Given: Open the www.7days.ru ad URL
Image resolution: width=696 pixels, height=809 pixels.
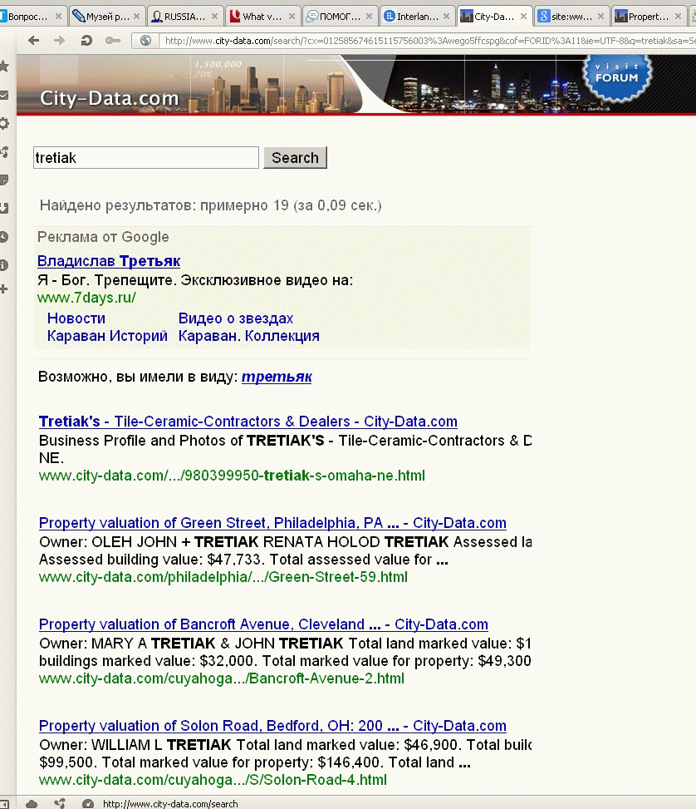Looking at the screenshot, I should (86, 298).
